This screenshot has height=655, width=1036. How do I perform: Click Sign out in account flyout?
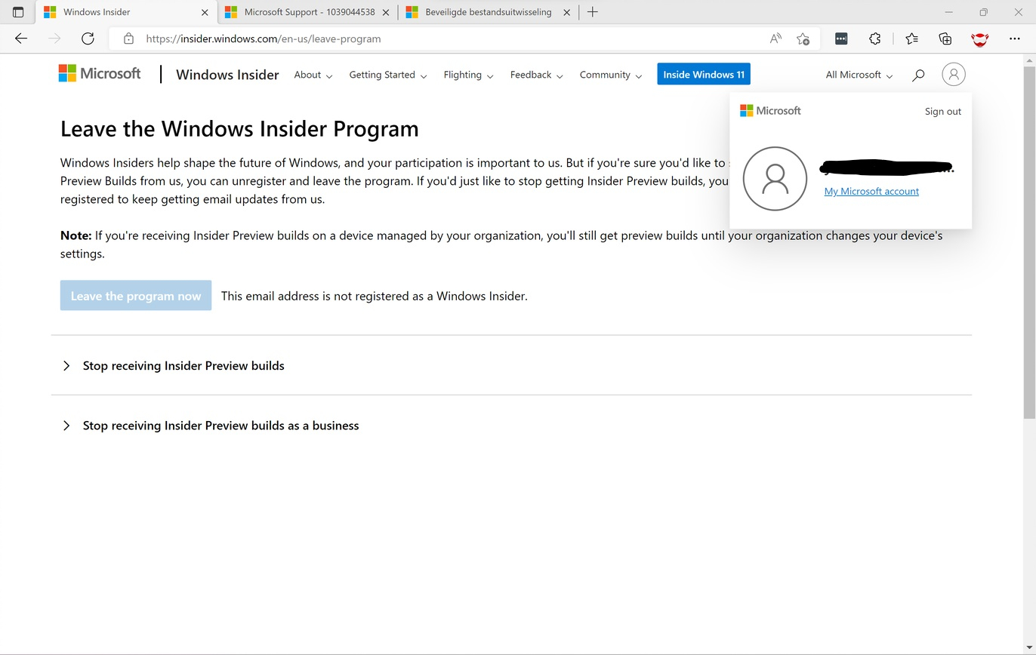[942, 111]
